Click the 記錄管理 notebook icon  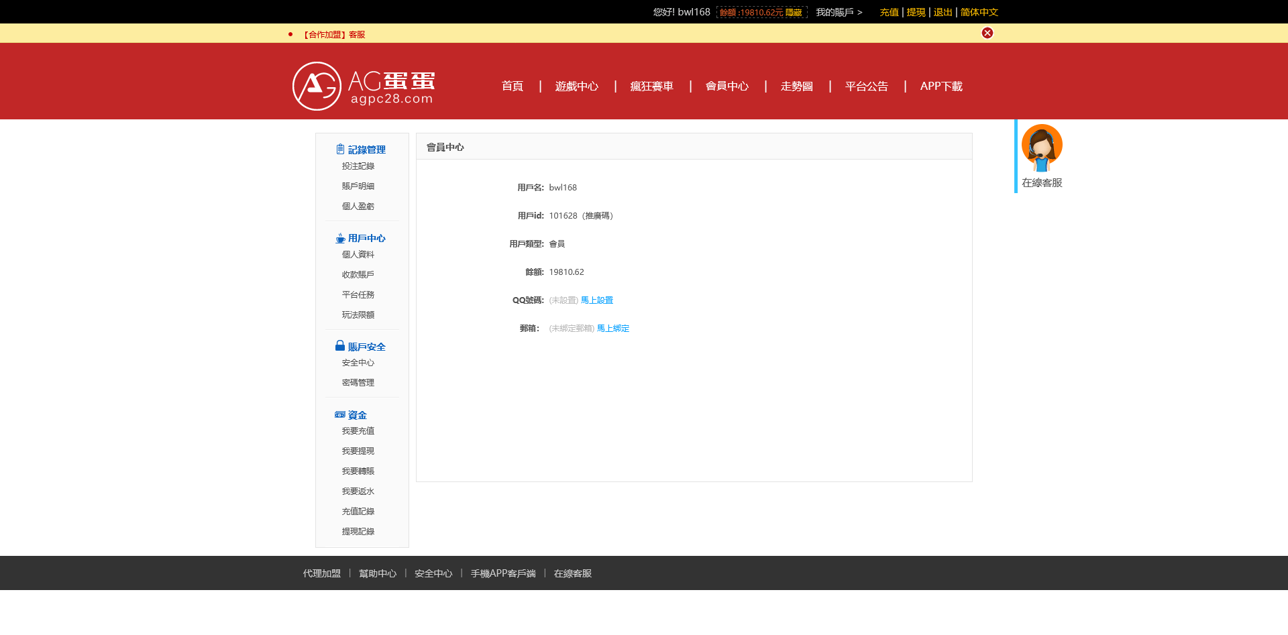pyautogui.click(x=339, y=149)
